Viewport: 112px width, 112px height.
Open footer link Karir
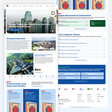pos(98,99)
